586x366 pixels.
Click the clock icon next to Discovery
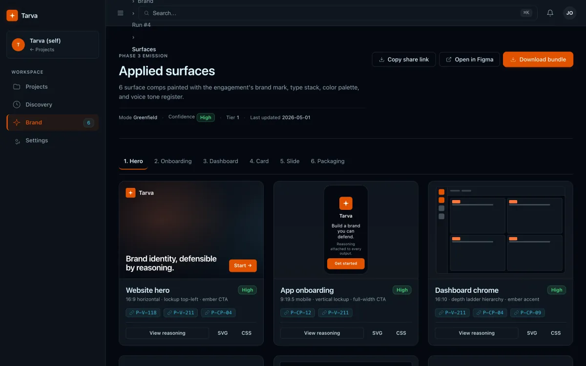tap(17, 104)
